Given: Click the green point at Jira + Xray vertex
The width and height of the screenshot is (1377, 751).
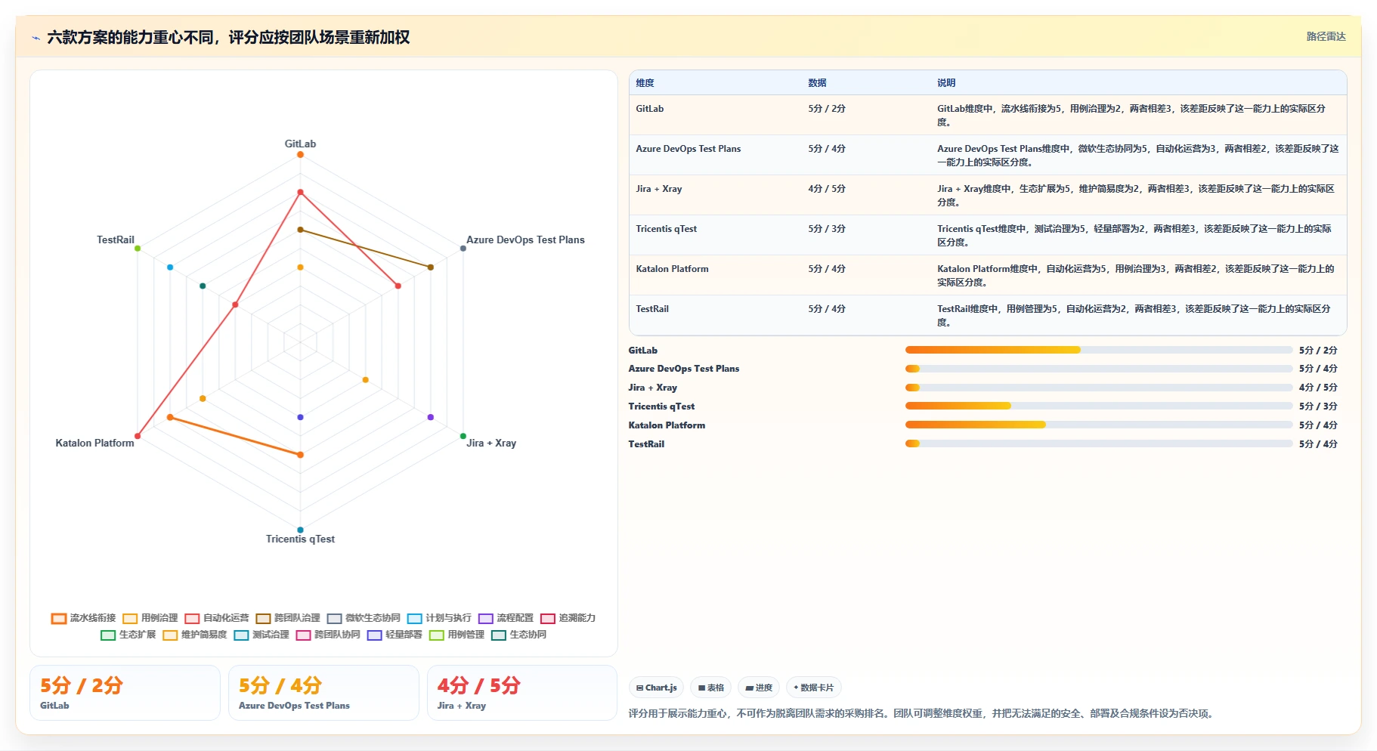Looking at the screenshot, I should 463,436.
